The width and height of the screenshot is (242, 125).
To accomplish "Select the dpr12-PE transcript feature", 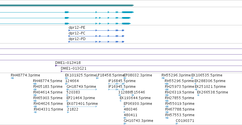I will click(x=96, y=30).
